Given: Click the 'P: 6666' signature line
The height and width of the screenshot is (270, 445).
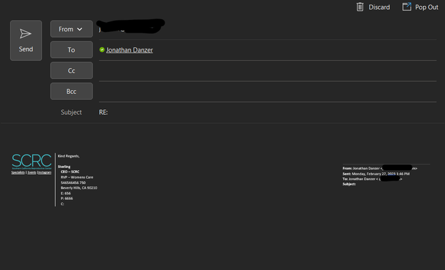Looking at the screenshot, I should (67, 199).
